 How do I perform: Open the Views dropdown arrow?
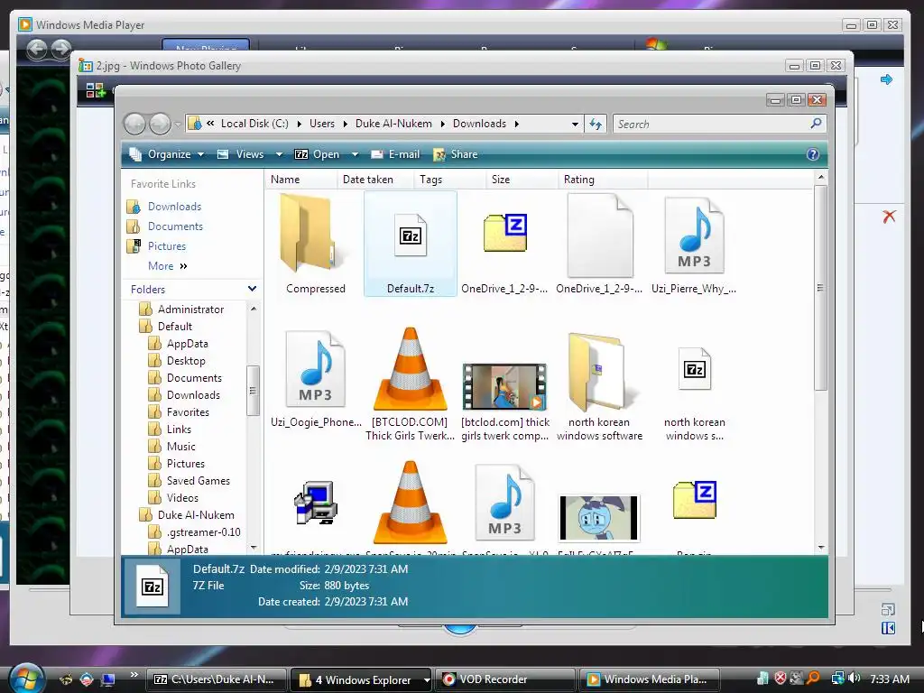(280, 154)
